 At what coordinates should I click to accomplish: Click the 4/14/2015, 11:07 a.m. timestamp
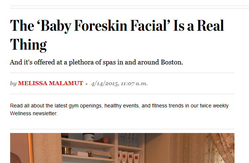119,83
